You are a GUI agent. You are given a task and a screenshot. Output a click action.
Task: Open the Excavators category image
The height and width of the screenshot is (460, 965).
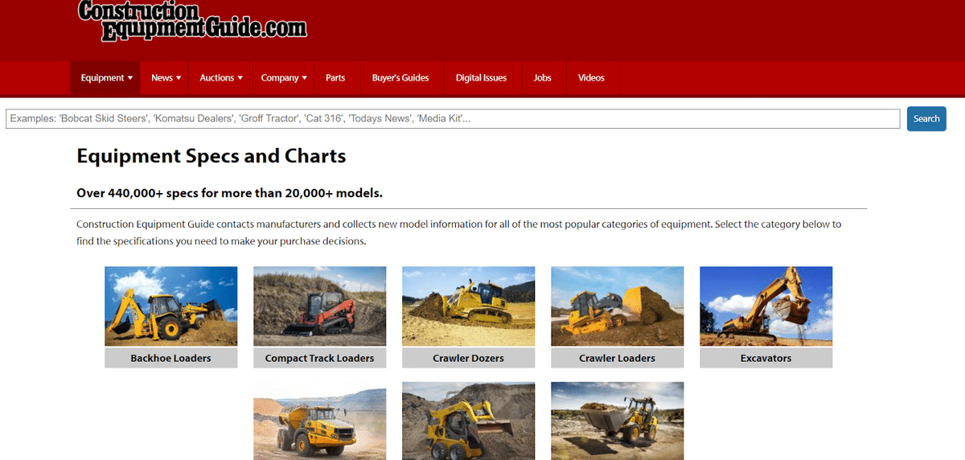coord(766,306)
